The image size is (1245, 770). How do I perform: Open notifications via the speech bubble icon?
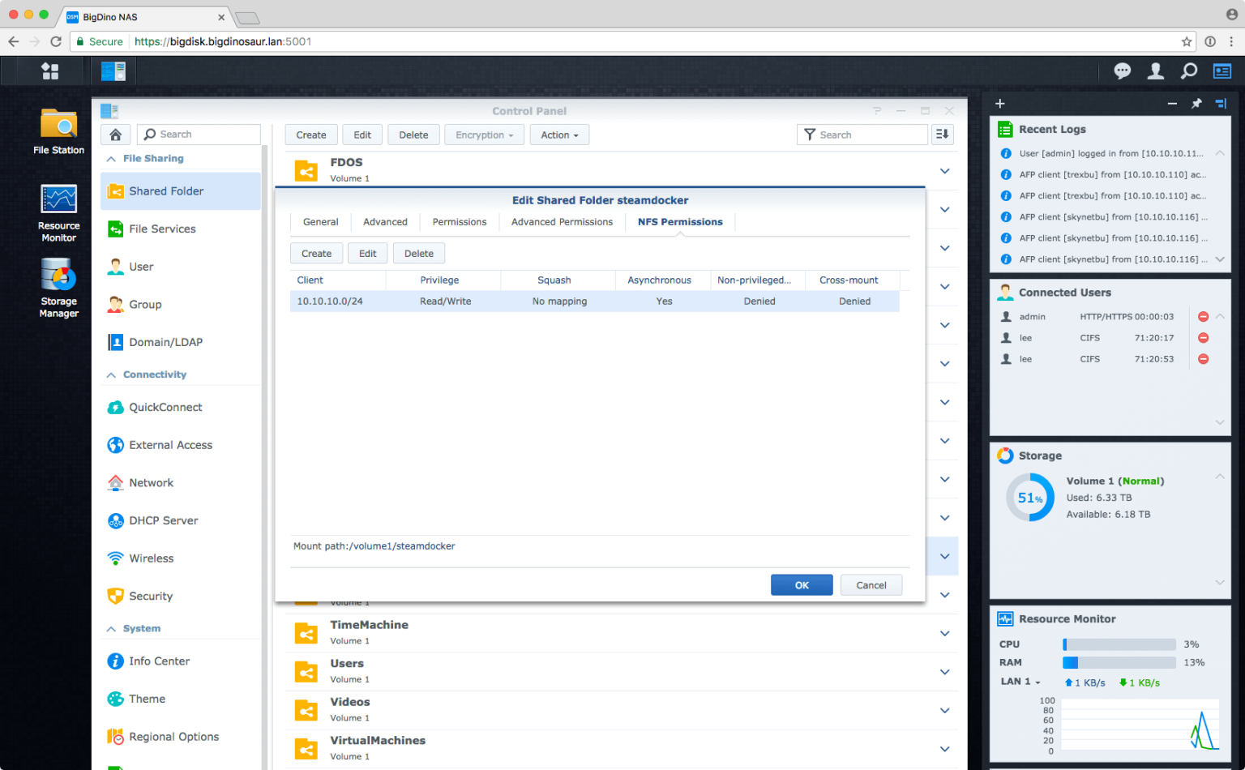click(1122, 71)
